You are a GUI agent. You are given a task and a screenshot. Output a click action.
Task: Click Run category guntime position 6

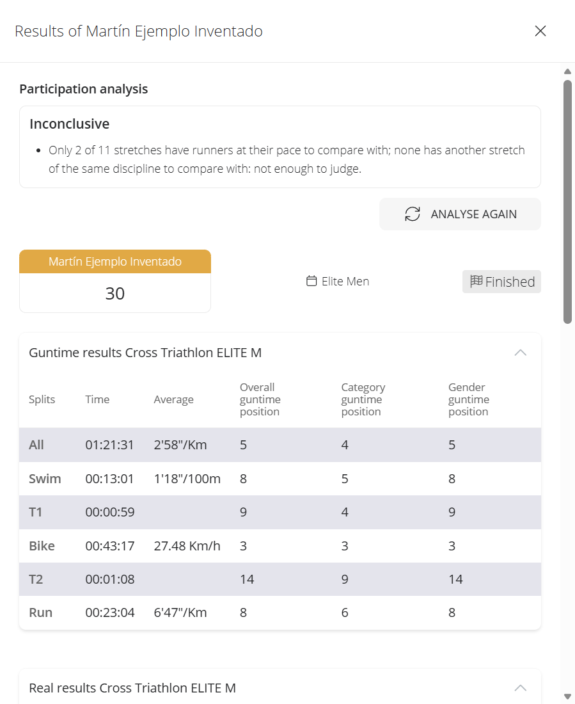coord(345,612)
